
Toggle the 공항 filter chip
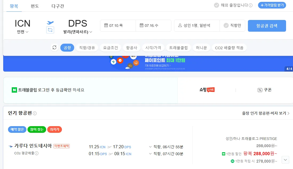[67, 47]
